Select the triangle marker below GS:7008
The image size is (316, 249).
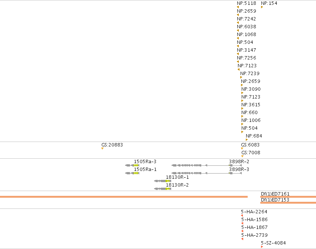[x=242, y=156]
